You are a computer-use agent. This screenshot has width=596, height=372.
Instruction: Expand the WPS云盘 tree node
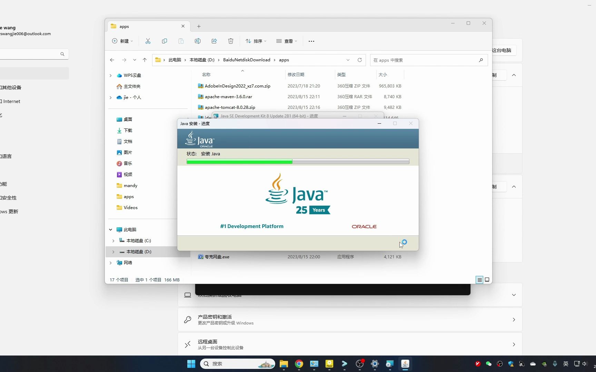coord(111,75)
